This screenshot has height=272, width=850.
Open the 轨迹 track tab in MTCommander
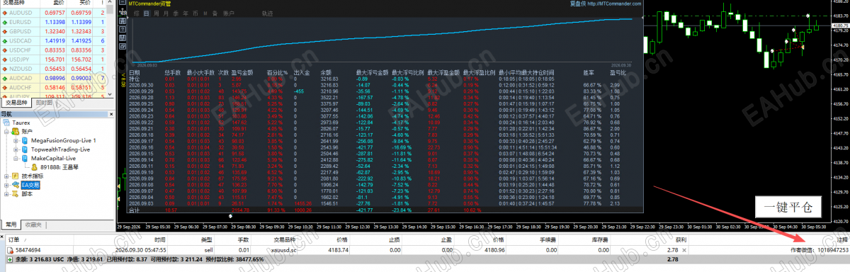tap(267, 13)
